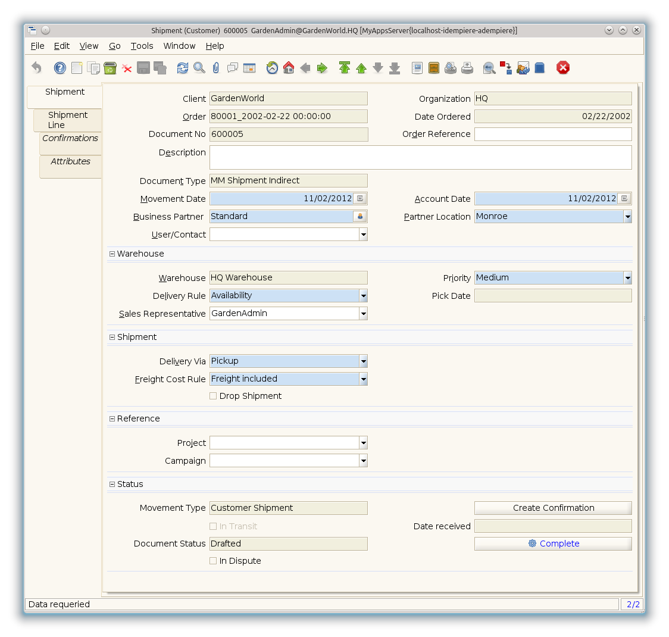
Task: Click the red Exit window icon
Action: tap(563, 68)
